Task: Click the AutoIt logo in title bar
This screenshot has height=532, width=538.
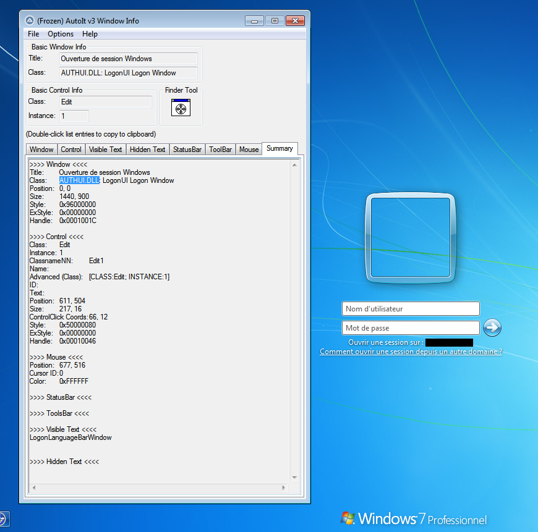Action: tap(30, 20)
